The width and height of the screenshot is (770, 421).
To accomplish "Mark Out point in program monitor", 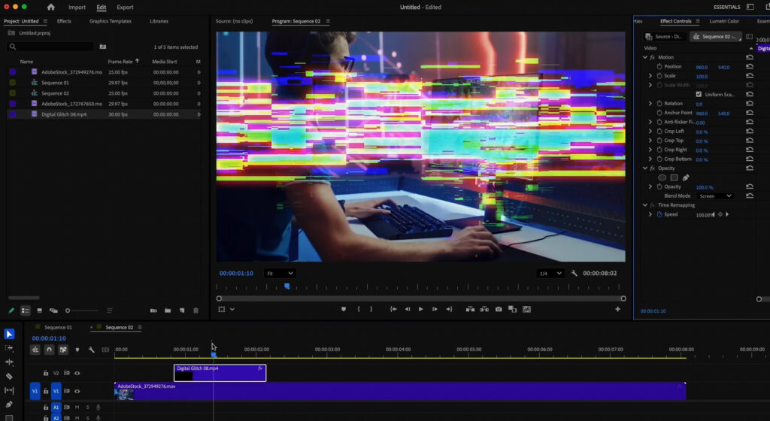I will tap(371, 309).
